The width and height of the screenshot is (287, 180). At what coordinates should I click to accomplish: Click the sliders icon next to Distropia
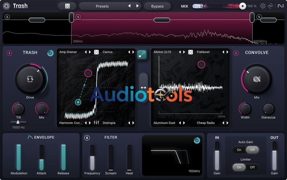point(96,123)
